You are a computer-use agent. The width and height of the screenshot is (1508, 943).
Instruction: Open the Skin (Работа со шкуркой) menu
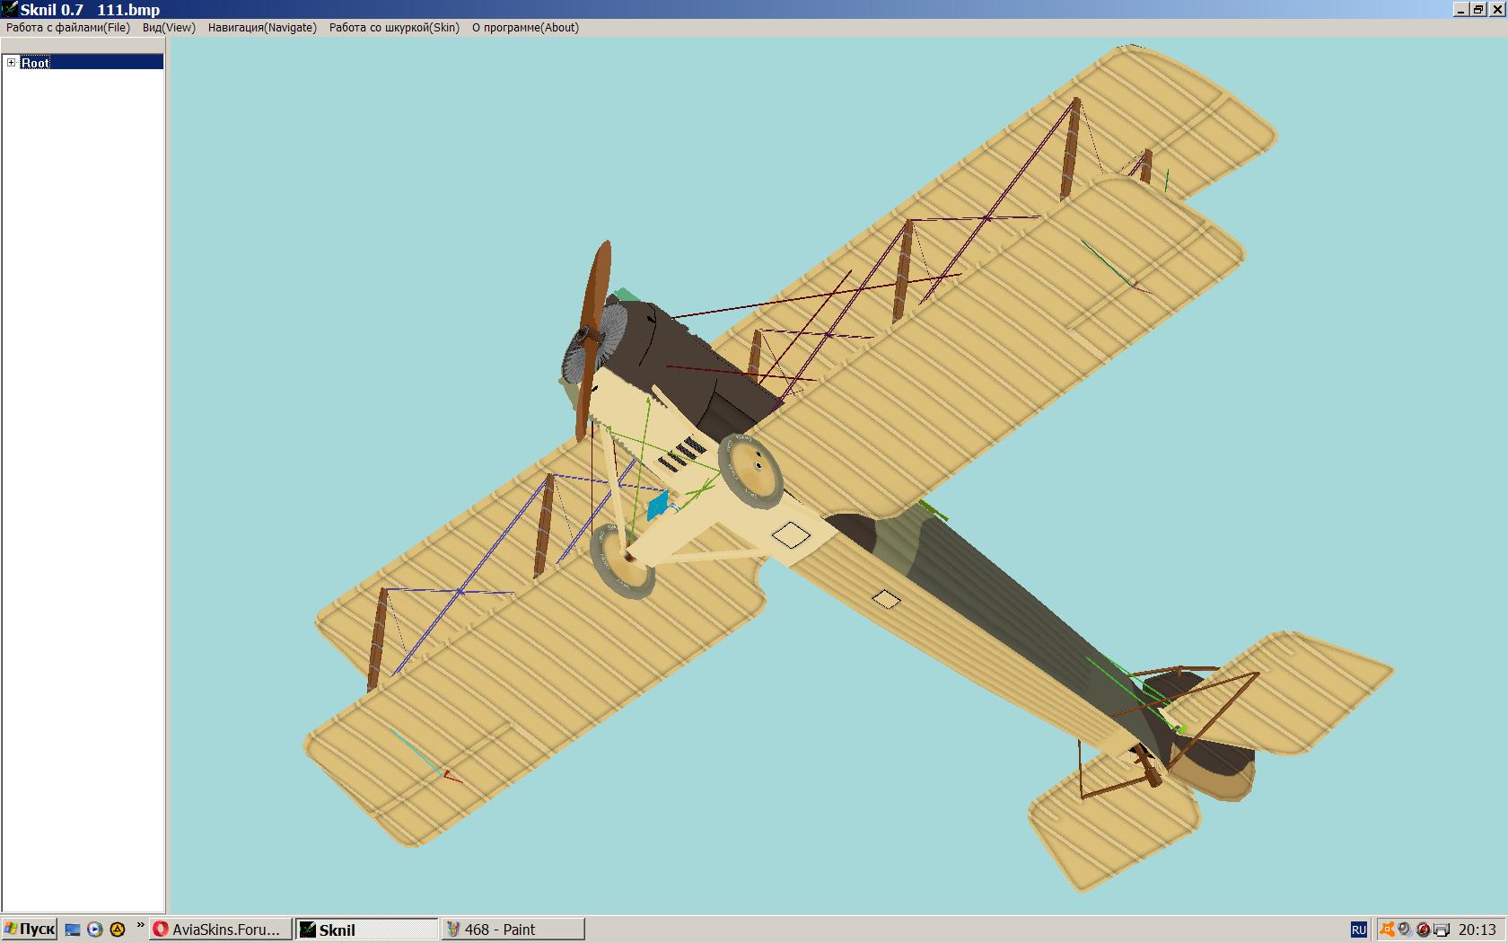point(394,28)
